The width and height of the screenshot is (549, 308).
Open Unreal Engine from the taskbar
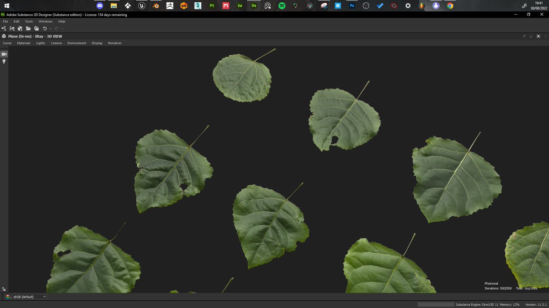click(142, 6)
